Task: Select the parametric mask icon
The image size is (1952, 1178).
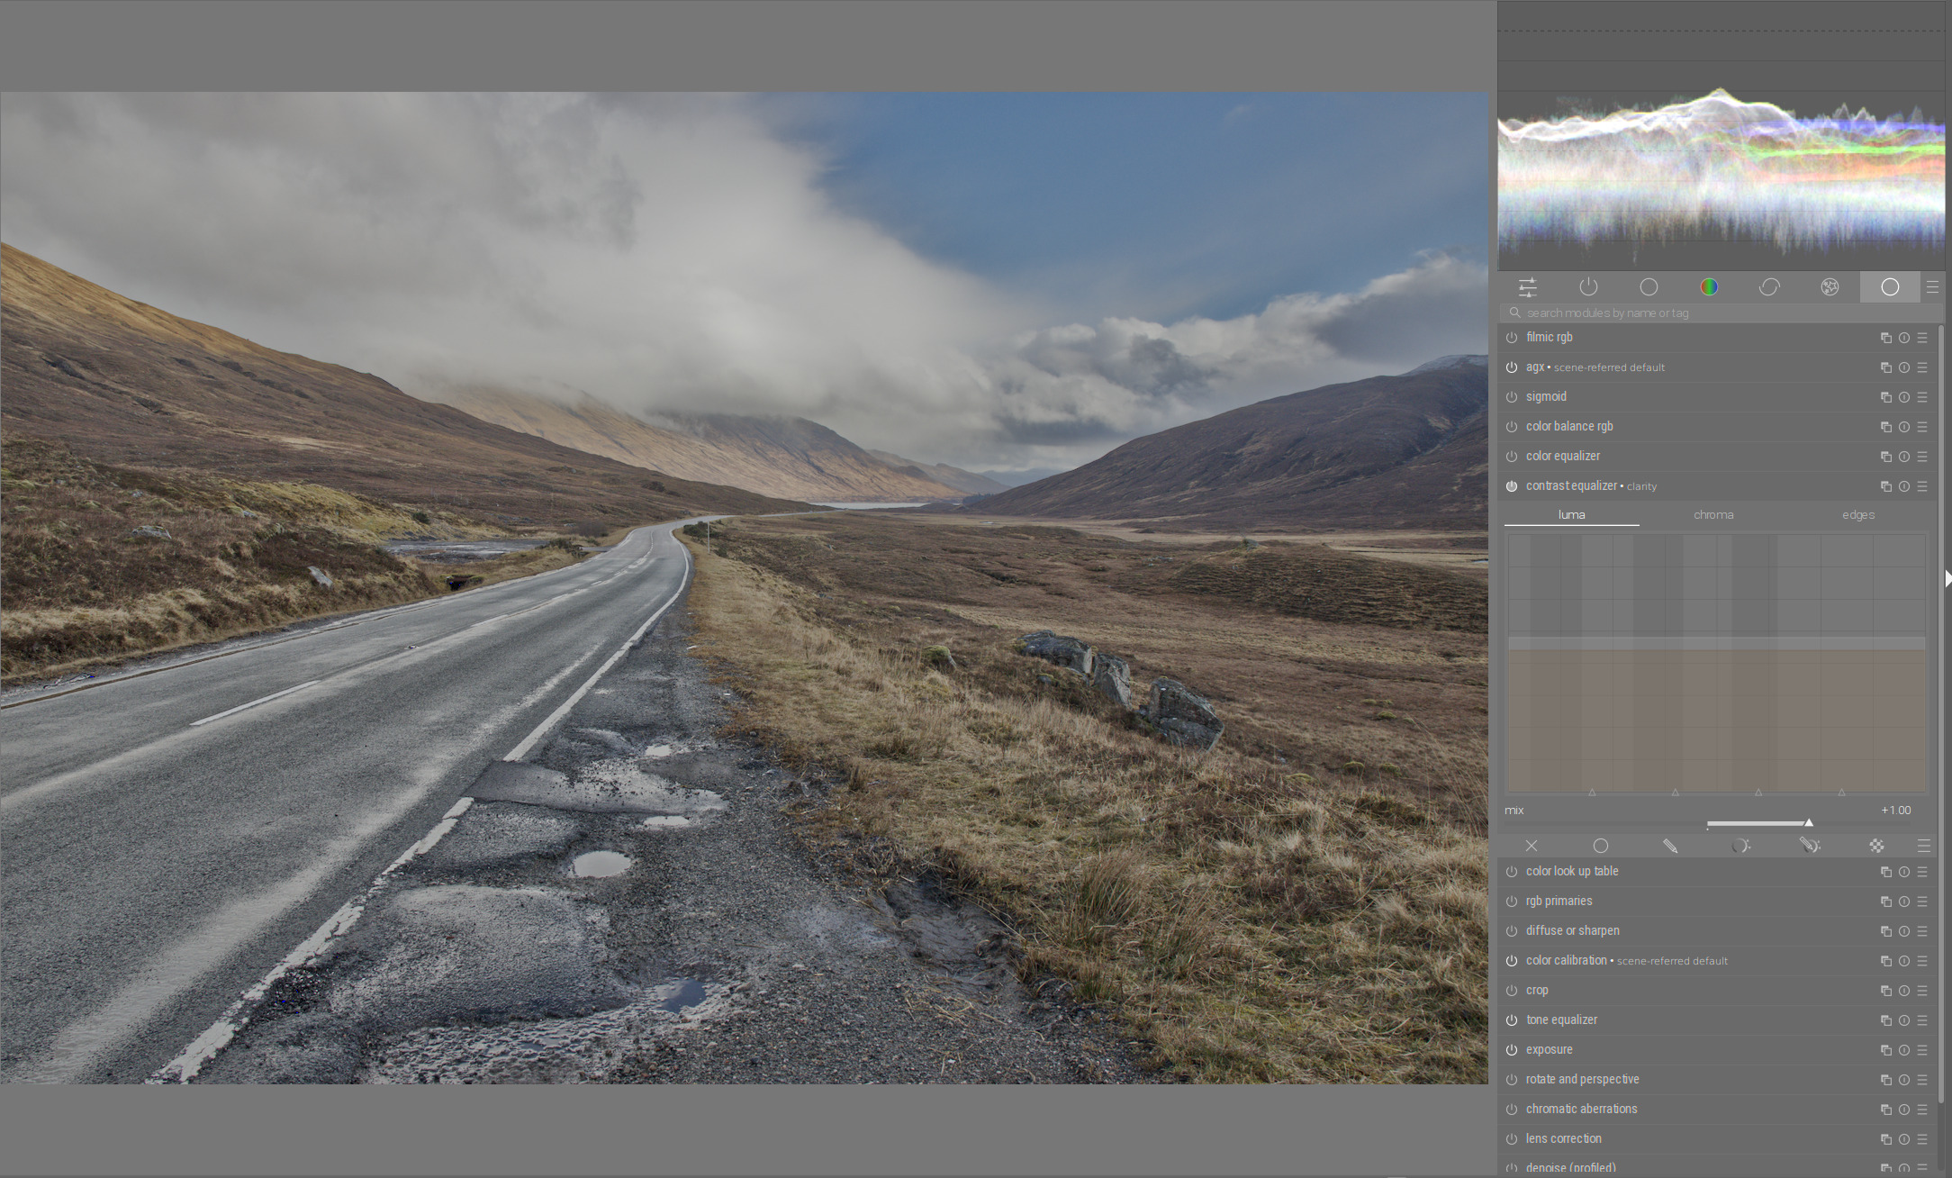Action: tap(1740, 846)
